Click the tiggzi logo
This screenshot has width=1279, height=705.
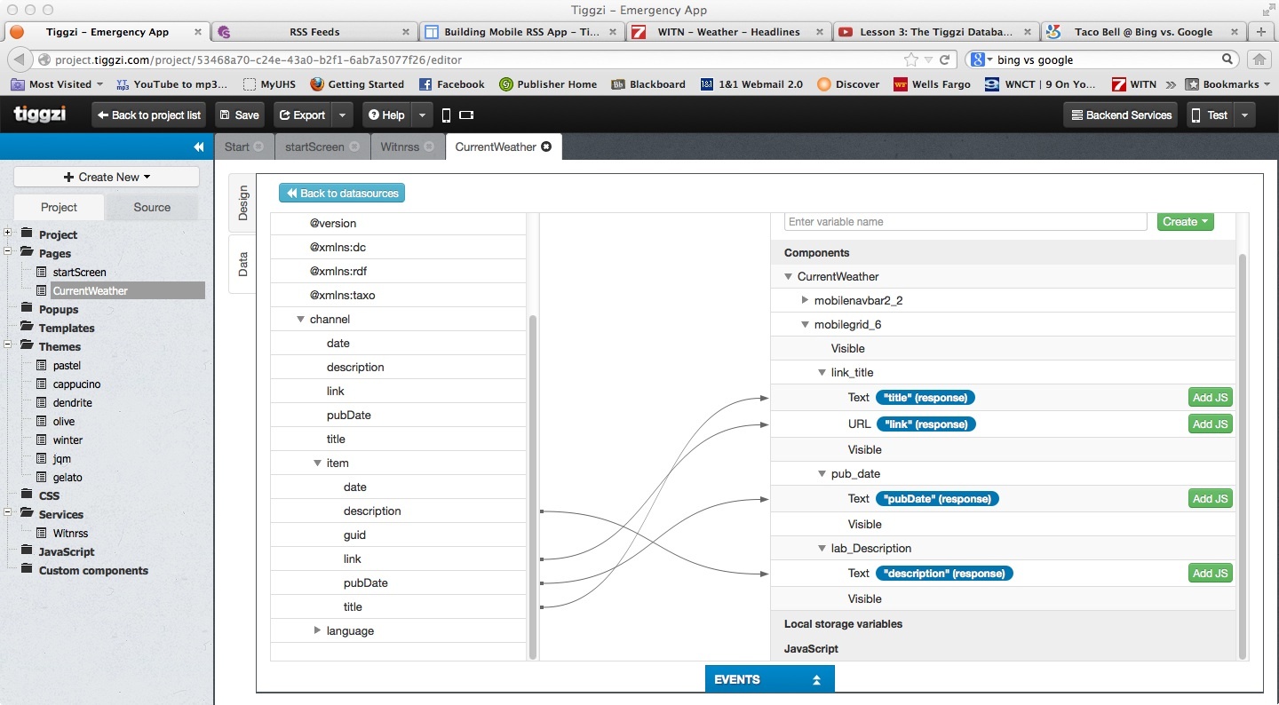[40, 115]
